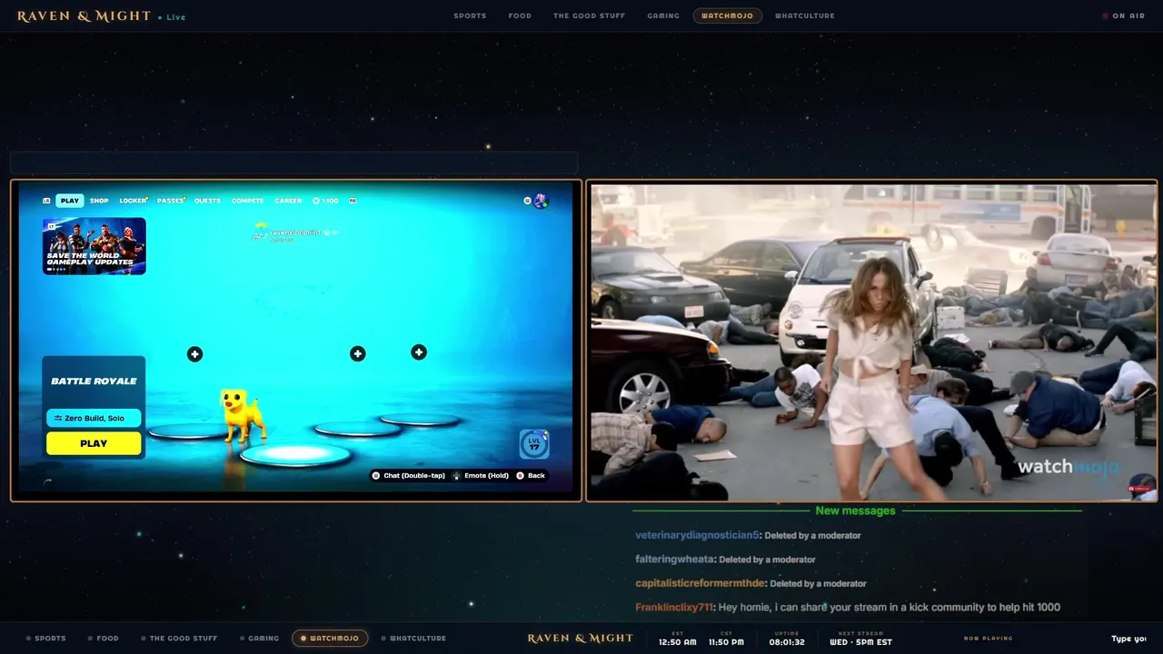
Task: Click username falteringwheata in chat
Action: coord(675,560)
